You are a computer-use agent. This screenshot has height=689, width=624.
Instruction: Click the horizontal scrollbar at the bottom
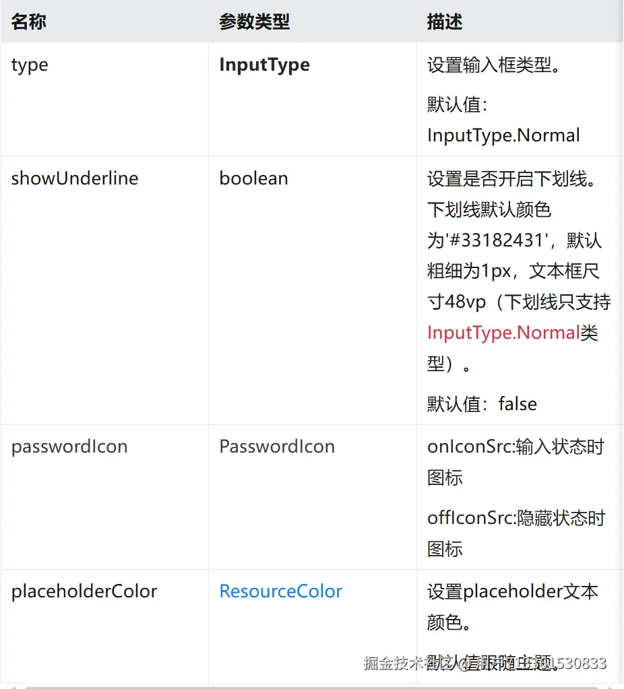coord(310,687)
